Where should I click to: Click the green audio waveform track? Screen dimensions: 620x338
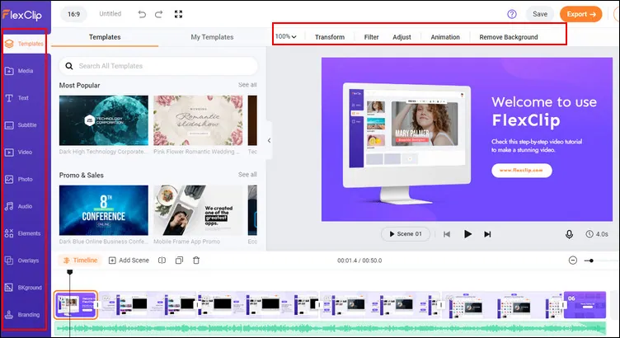[x=330, y=328]
